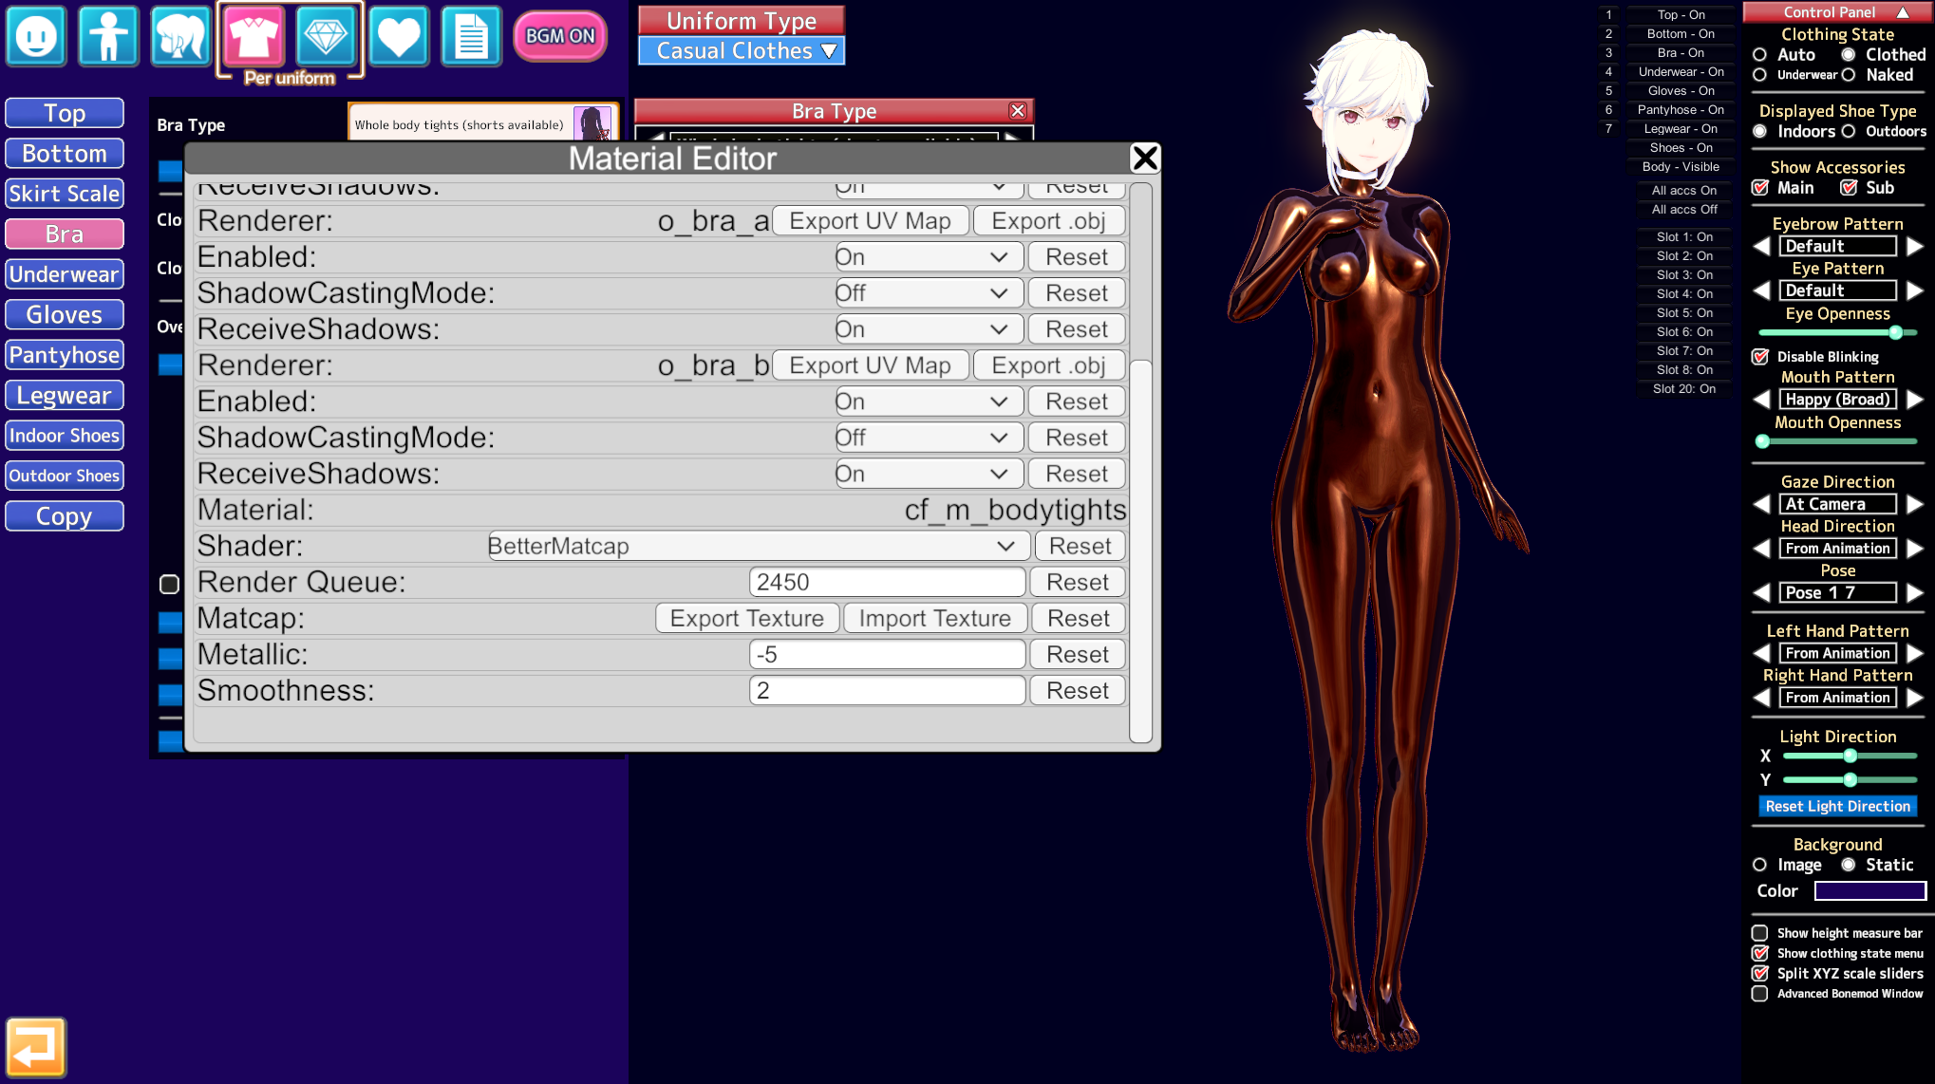
Task: Open the heart Parameters icon
Action: [399, 36]
